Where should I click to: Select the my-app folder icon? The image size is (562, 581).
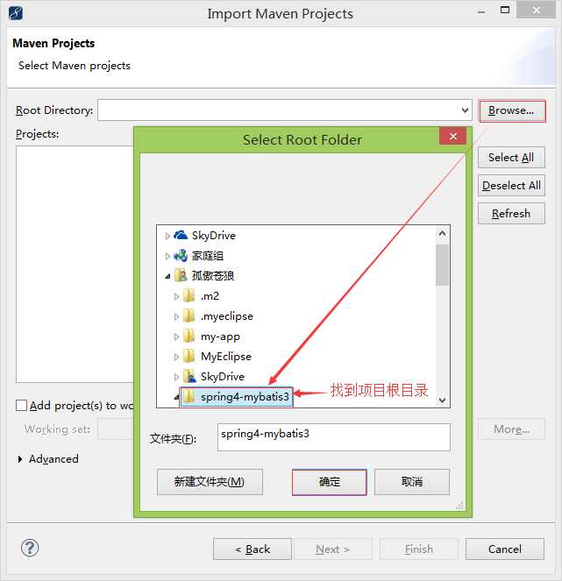(189, 337)
